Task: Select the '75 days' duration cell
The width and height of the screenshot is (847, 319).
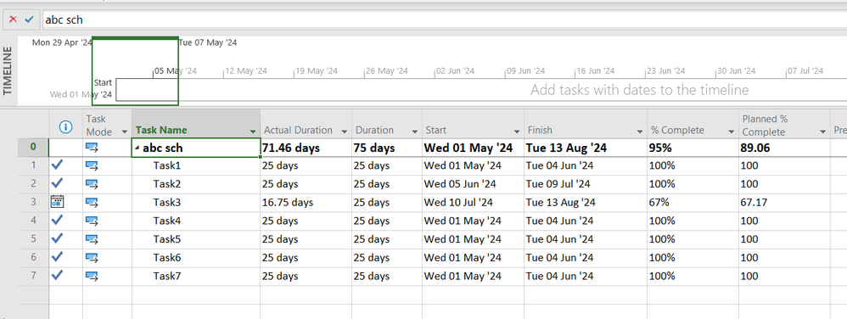Action: pyautogui.click(x=387, y=148)
